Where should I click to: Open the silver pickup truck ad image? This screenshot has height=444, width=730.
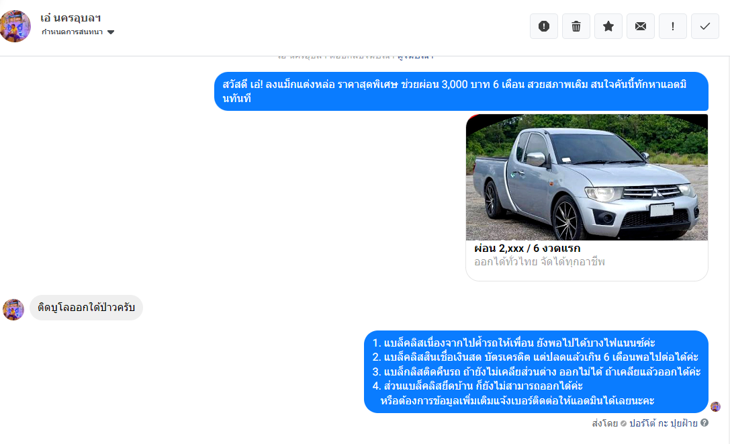point(586,177)
